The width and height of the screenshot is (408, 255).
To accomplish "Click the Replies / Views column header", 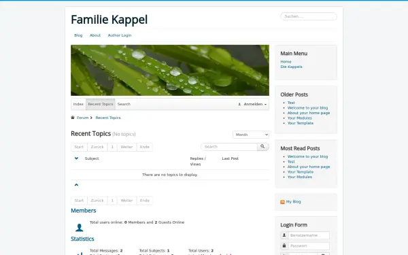I will point(198,161).
